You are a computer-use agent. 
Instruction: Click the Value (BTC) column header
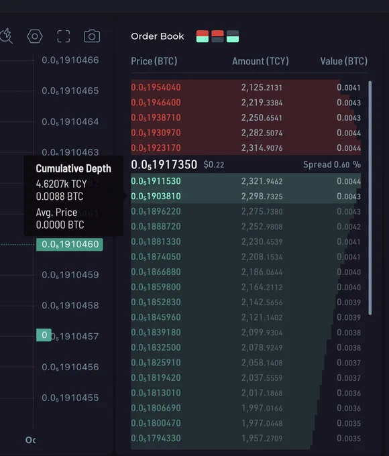click(343, 62)
